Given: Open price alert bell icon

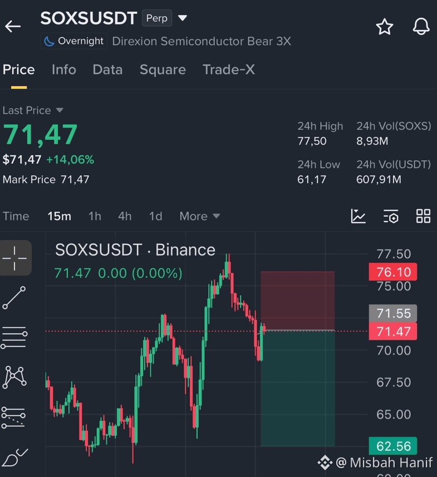Looking at the screenshot, I should pyautogui.click(x=421, y=27).
